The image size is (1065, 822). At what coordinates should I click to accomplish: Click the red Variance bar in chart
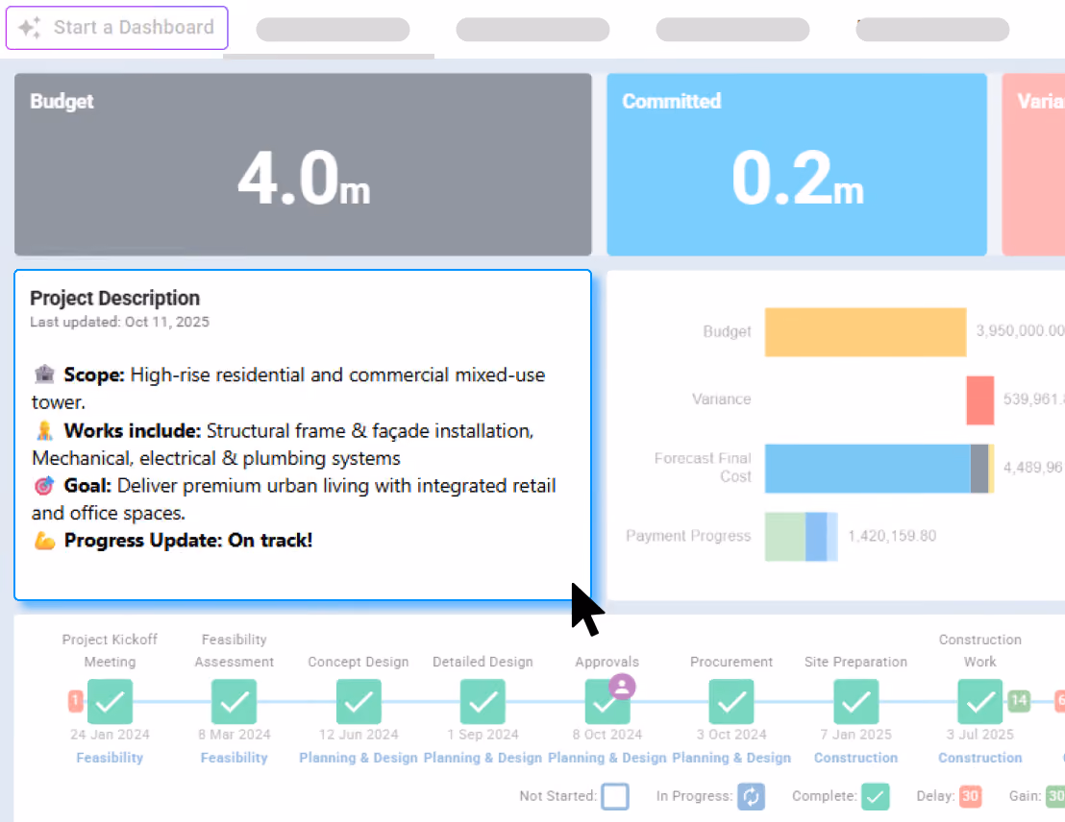pyautogui.click(x=980, y=399)
